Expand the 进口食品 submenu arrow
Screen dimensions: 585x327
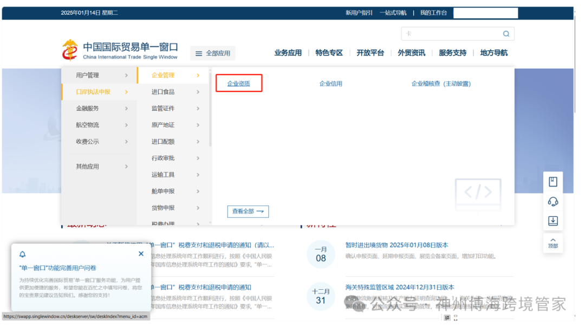click(198, 92)
